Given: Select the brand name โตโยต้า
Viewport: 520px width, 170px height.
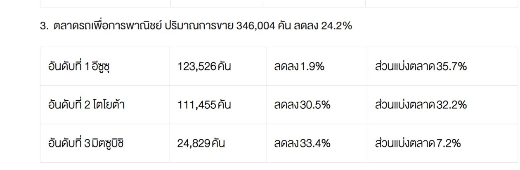Looking at the screenshot, I should (109, 105).
